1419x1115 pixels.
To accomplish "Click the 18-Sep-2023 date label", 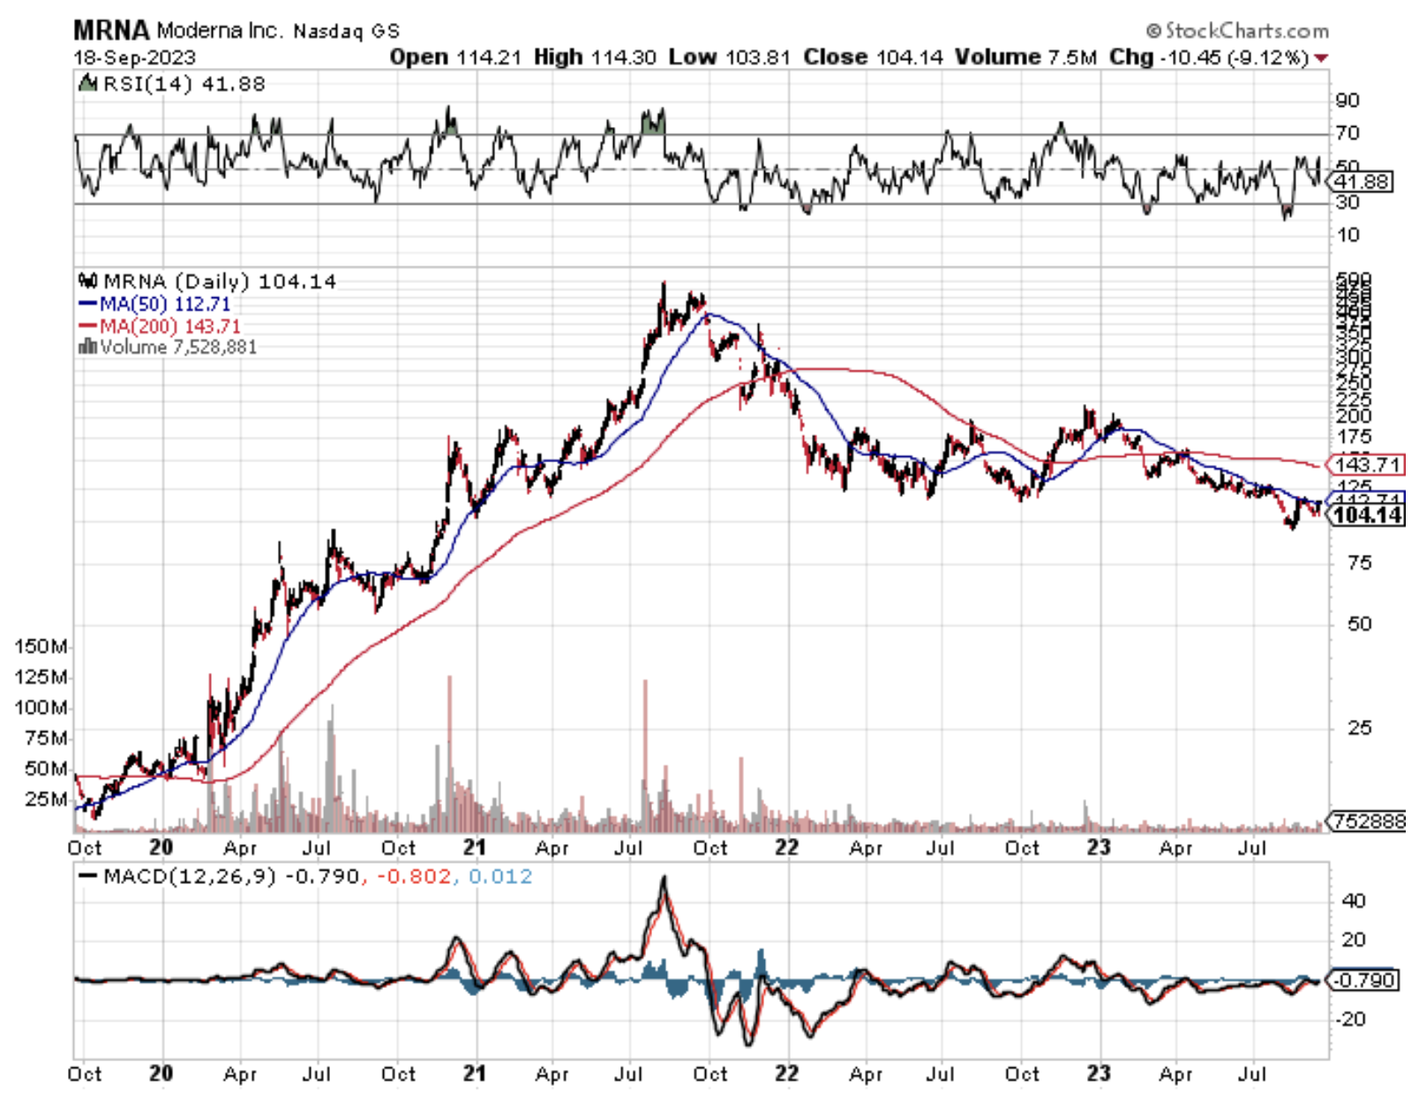I will tap(134, 58).
